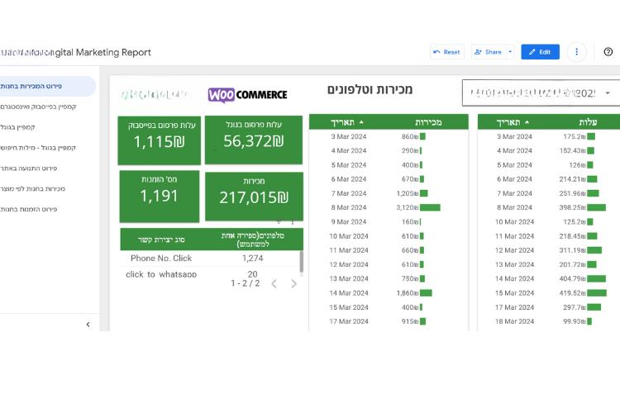Click the Digital Marketing Report title
The image size is (620, 413).
[x=76, y=52]
